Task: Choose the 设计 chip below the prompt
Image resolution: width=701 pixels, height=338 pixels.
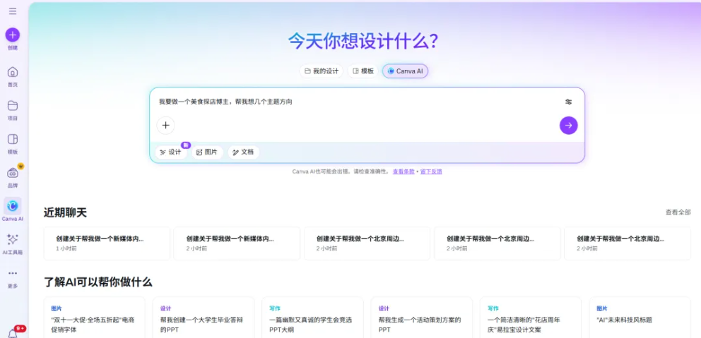Action: 171,152
